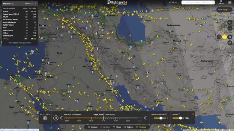Zoom in the map with plus button
This screenshot has height=131, width=234.
230,22
